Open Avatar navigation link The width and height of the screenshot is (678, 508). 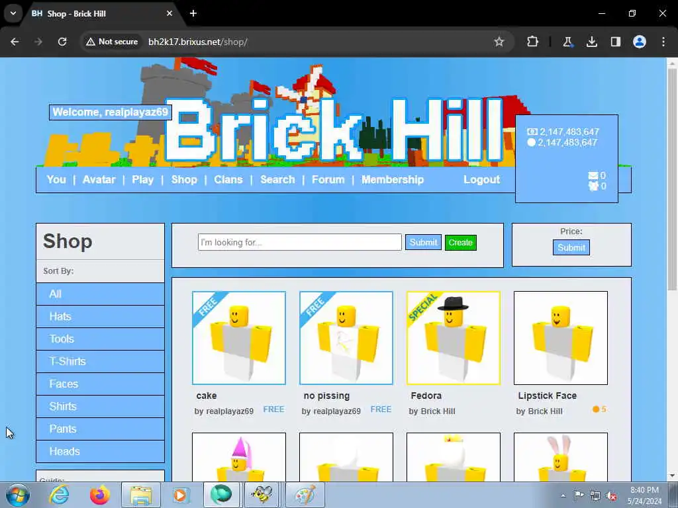pyautogui.click(x=99, y=180)
